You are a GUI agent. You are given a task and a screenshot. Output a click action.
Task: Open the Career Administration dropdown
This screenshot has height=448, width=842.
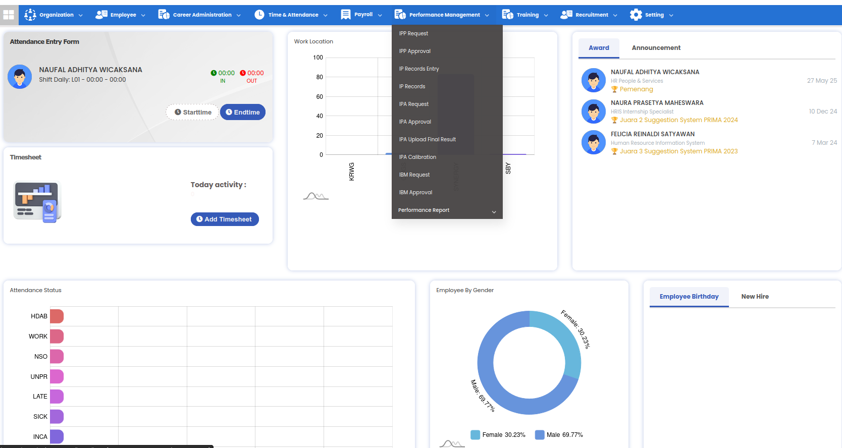[x=200, y=15]
